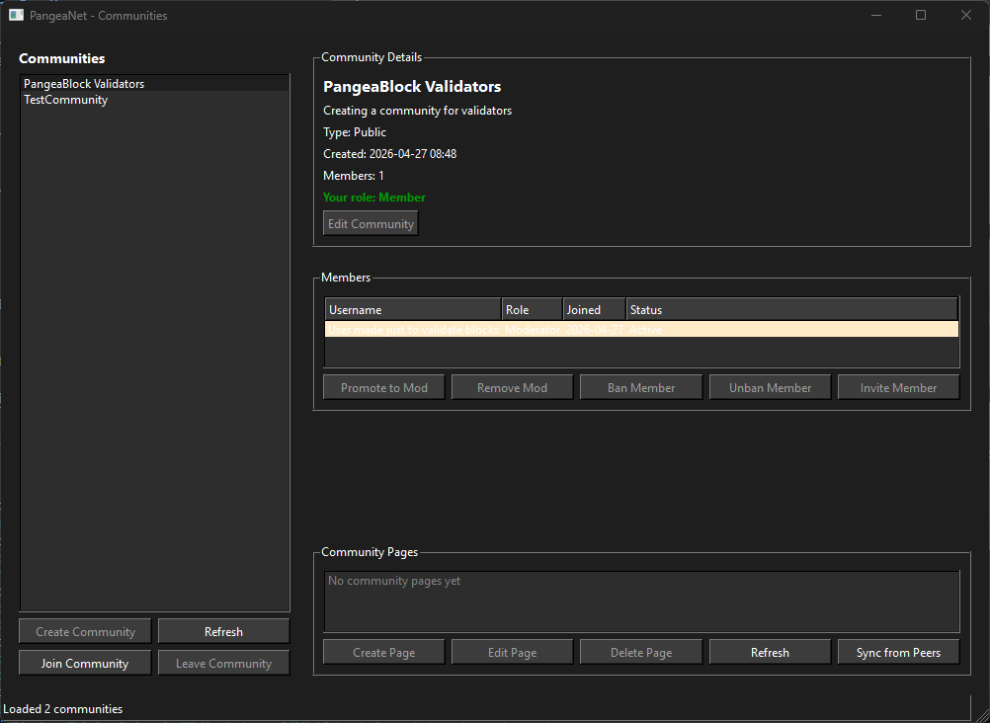Click the Delete Page button
The height and width of the screenshot is (723, 990).
pyautogui.click(x=641, y=652)
